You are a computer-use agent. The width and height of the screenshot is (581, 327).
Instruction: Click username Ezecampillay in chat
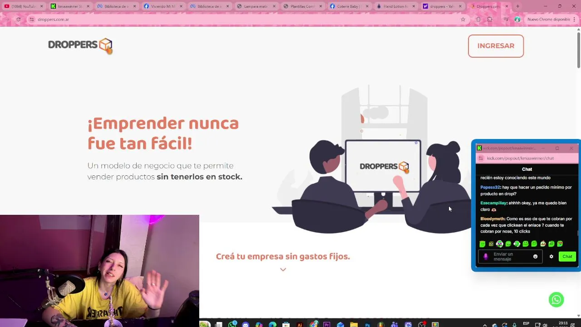pyautogui.click(x=493, y=203)
